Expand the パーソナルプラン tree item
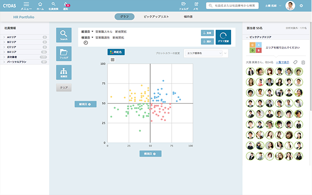Viewport: 312px width, 195px height. [x=25, y=62]
